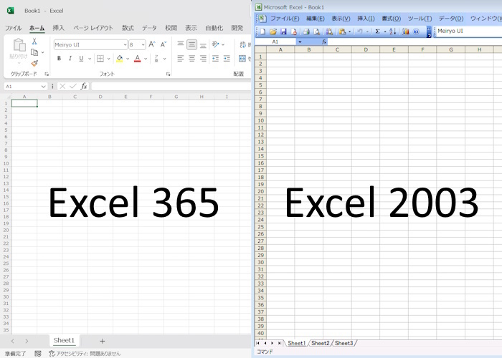Expand the Fill Color dropdown arrow
502x358 pixels.
coord(128,59)
